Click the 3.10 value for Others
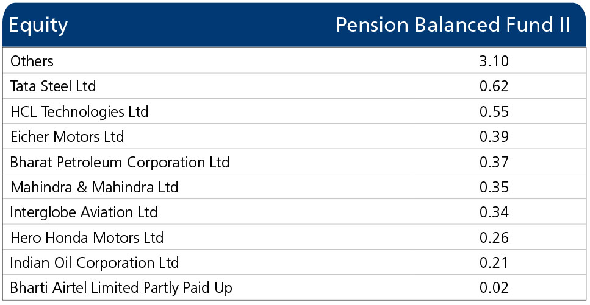The height and width of the screenshot is (305, 590). [x=494, y=61]
